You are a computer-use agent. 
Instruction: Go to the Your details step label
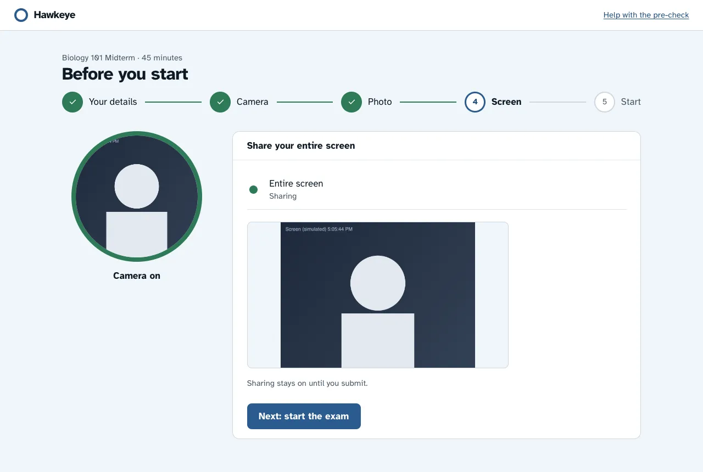coord(113,102)
